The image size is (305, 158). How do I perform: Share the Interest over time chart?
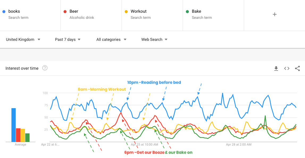pyautogui.click(x=297, y=68)
